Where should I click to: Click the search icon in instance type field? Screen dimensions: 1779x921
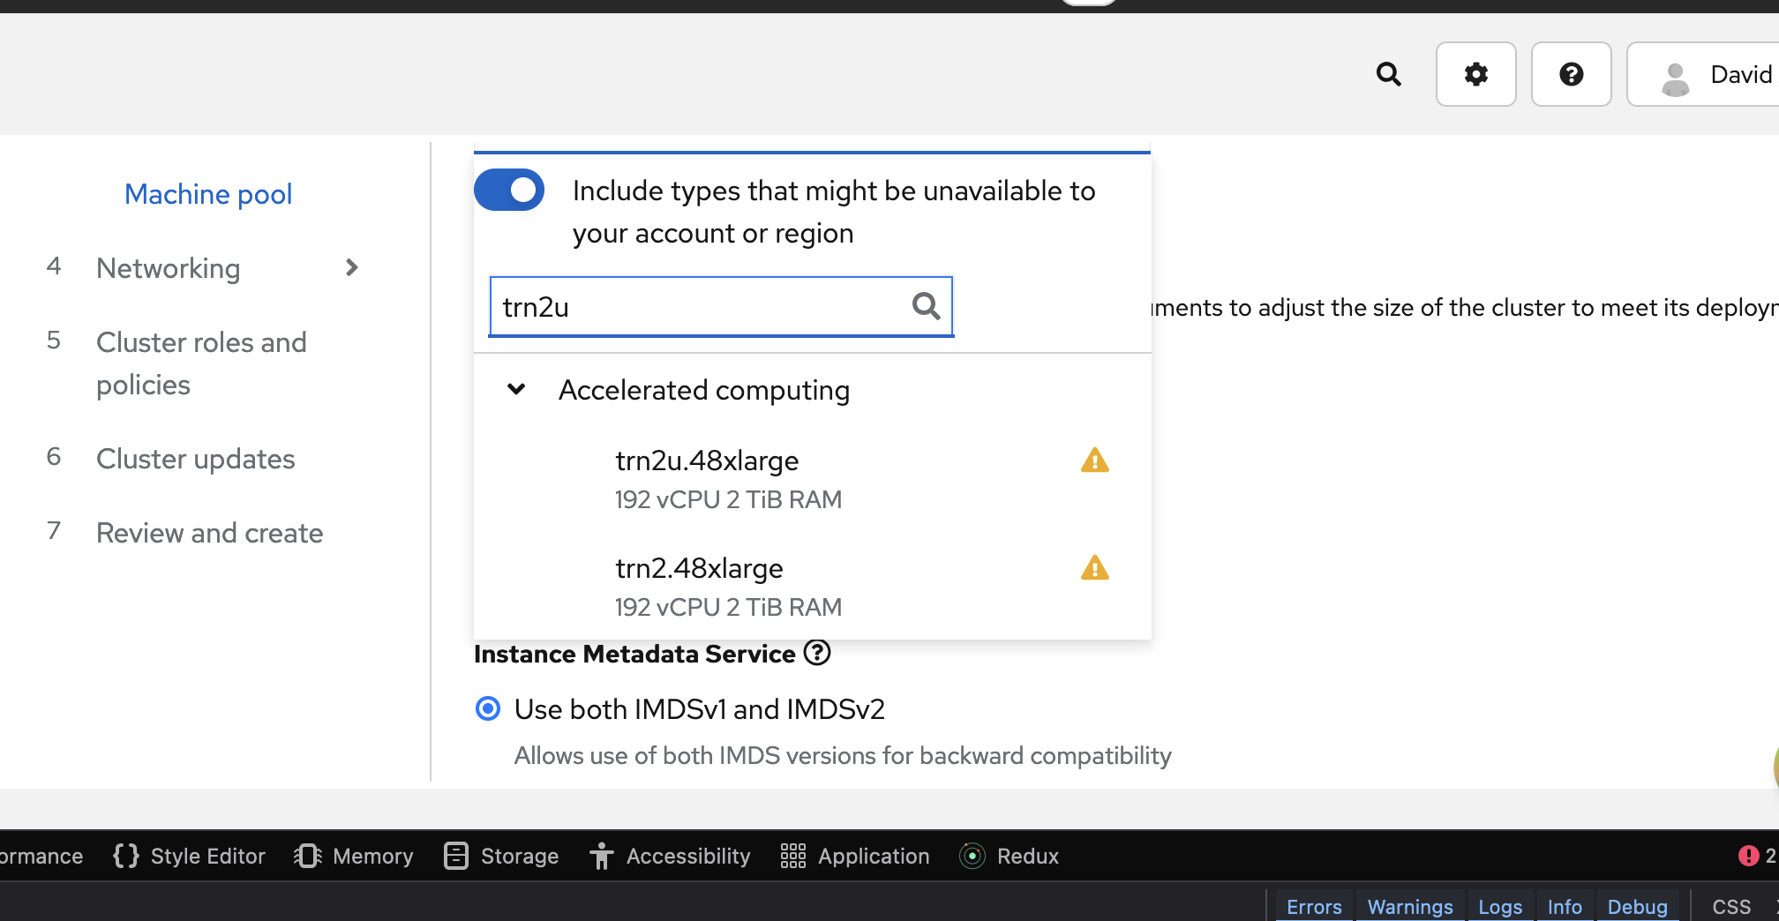pos(926,306)
